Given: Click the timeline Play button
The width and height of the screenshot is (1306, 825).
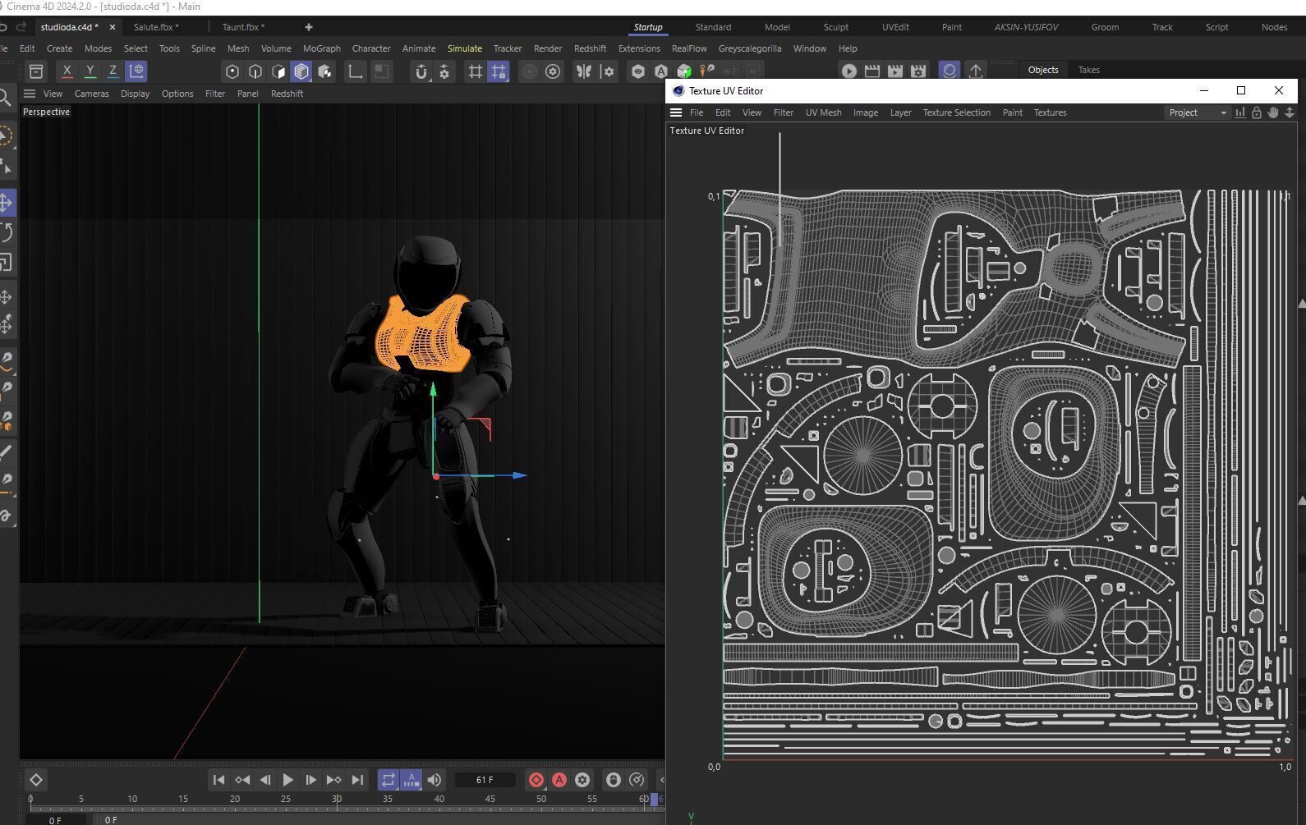Looking at the screenshot, I should pyautogui.click(x=287, y=780).
